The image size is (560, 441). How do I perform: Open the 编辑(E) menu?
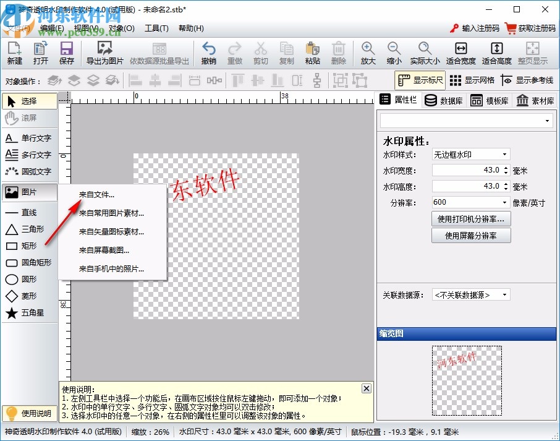(x=52, y=28)
